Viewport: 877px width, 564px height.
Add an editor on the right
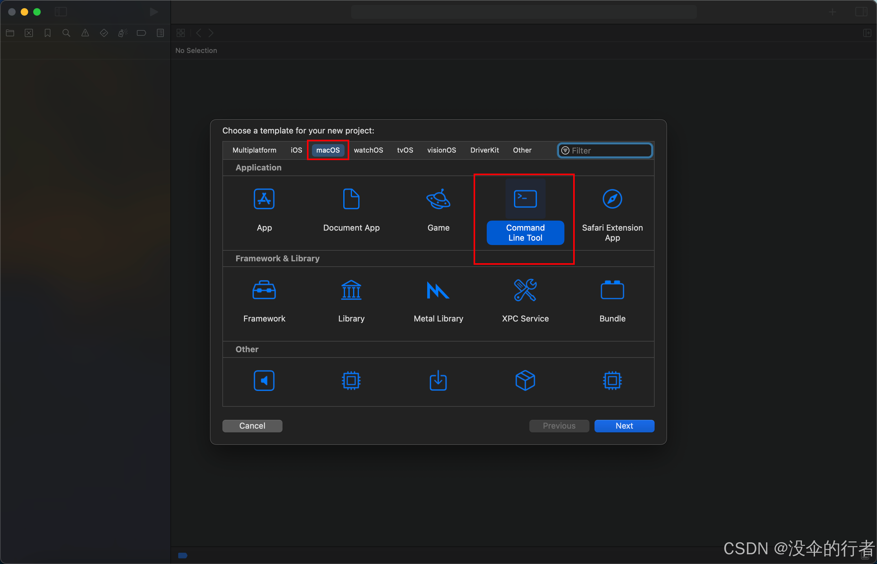867,33
